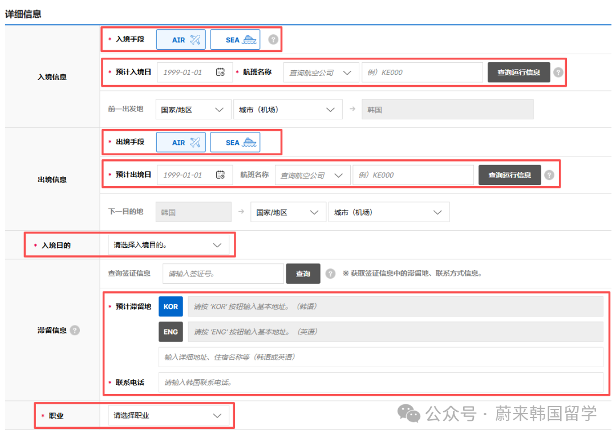Click the help icon beside 入境手段 buttons
Image resolution: width=616 pixels, height=438 pixels.
point(273,39)
